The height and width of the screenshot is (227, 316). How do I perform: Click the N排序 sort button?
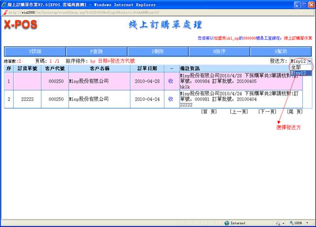point(220,51)
